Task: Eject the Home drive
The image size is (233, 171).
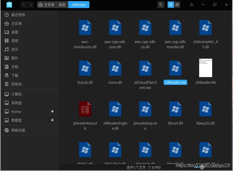Action: [52, 111]
